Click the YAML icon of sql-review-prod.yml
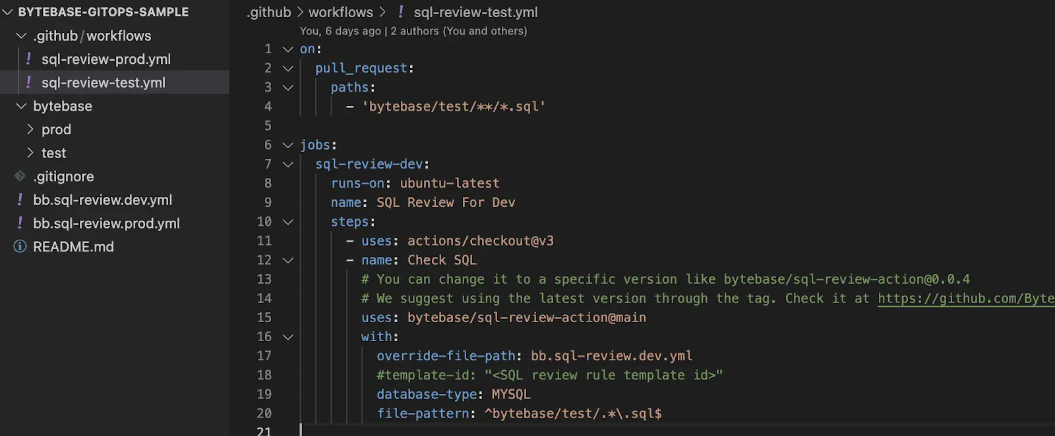This screenshot has width=1055, height=436. pyautogui.click(x=28, y=59)
